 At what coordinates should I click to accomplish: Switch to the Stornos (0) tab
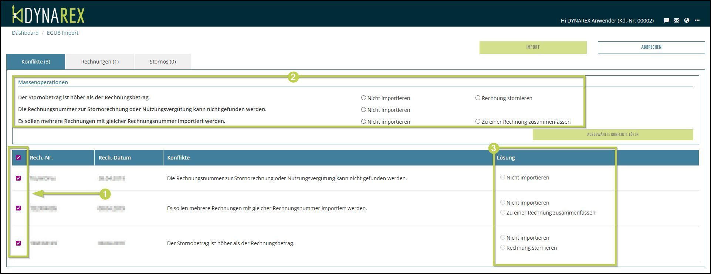click(163, 62)
